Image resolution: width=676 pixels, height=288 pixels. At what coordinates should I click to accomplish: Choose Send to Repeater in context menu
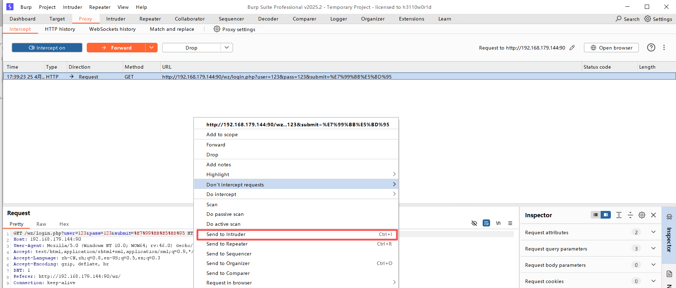(296, 244)
